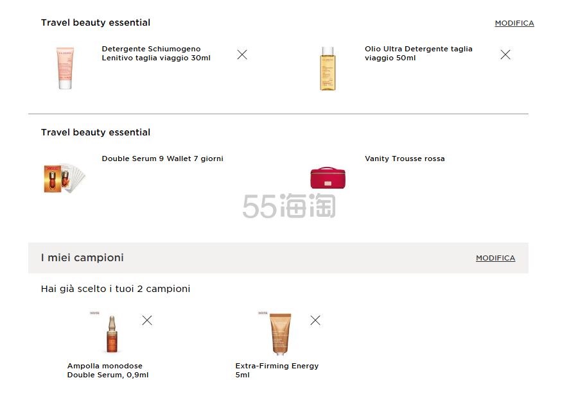Remove Olio Ultra Detergente travel item
578x412 pixels.
click(505, 55)
